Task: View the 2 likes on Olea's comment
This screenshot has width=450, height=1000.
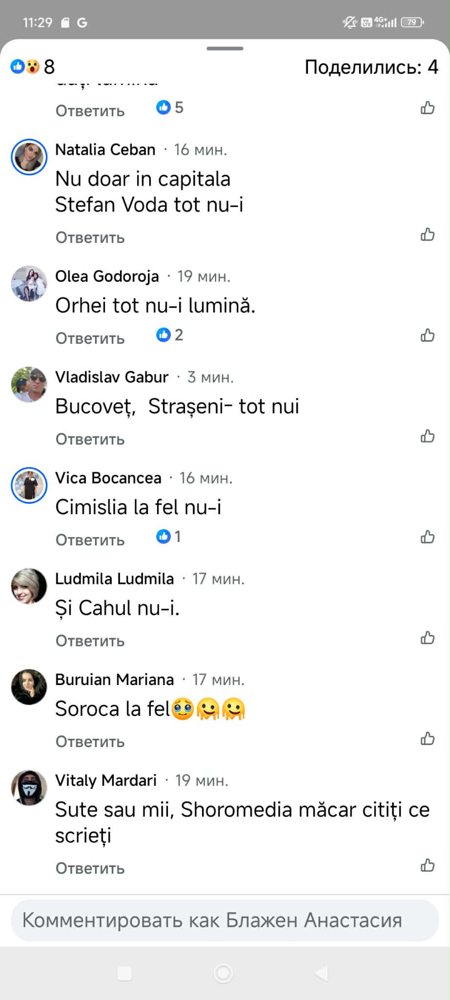Action: 170,335
